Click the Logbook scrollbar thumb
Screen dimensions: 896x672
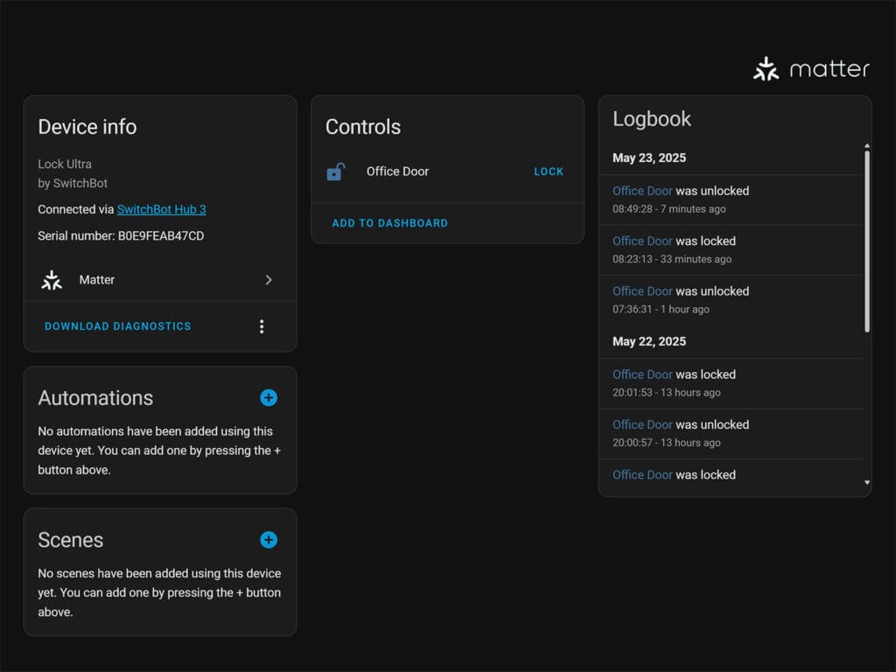pyautogui.click(x=867, y=241)
